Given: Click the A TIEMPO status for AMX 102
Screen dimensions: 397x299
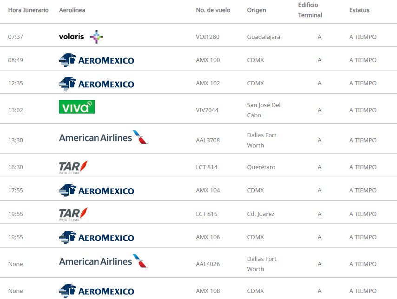Looking at the screenshot, I should pyautogui.click(x=363, y=83).
